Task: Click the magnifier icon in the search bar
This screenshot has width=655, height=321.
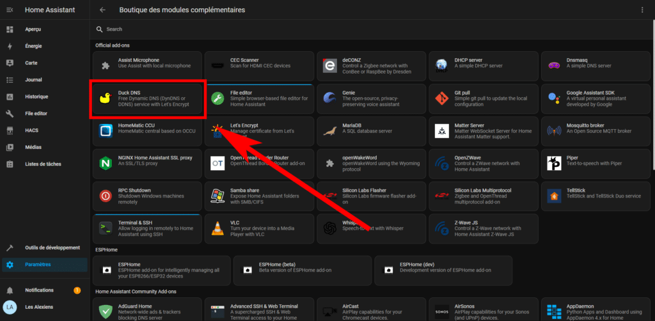Action: point(99,29)
